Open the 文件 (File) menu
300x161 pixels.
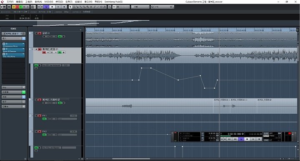coord(10,2)
